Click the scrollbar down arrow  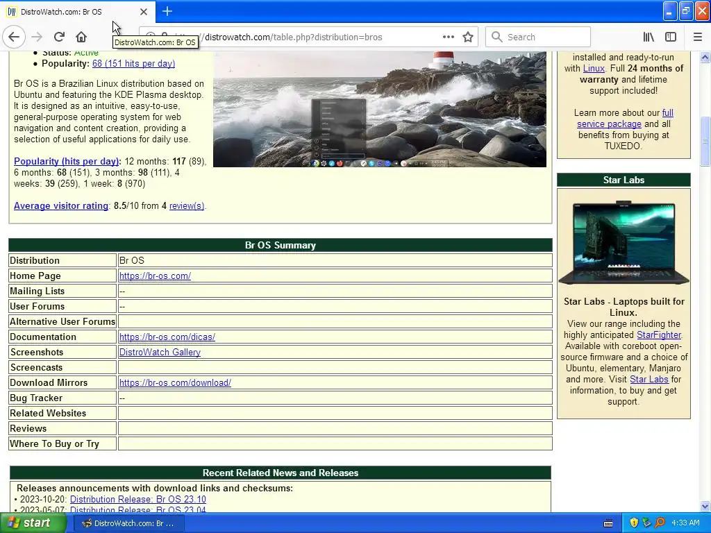(705, 506)
